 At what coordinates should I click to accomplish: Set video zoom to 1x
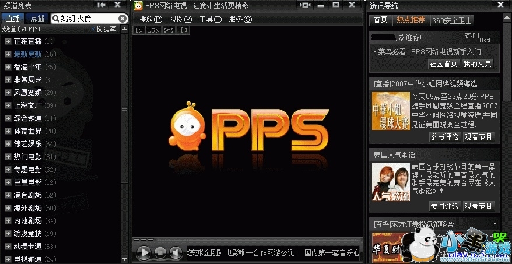pos(139,30)
